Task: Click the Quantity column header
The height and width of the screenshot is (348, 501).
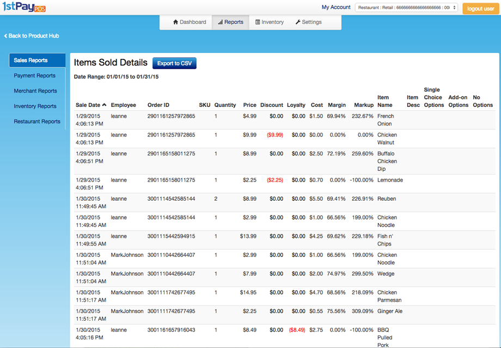Action: (225, 105)
